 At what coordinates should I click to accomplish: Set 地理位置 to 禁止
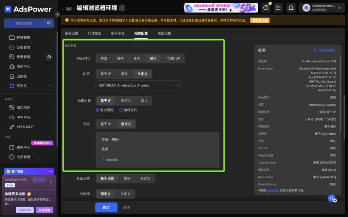144,101
